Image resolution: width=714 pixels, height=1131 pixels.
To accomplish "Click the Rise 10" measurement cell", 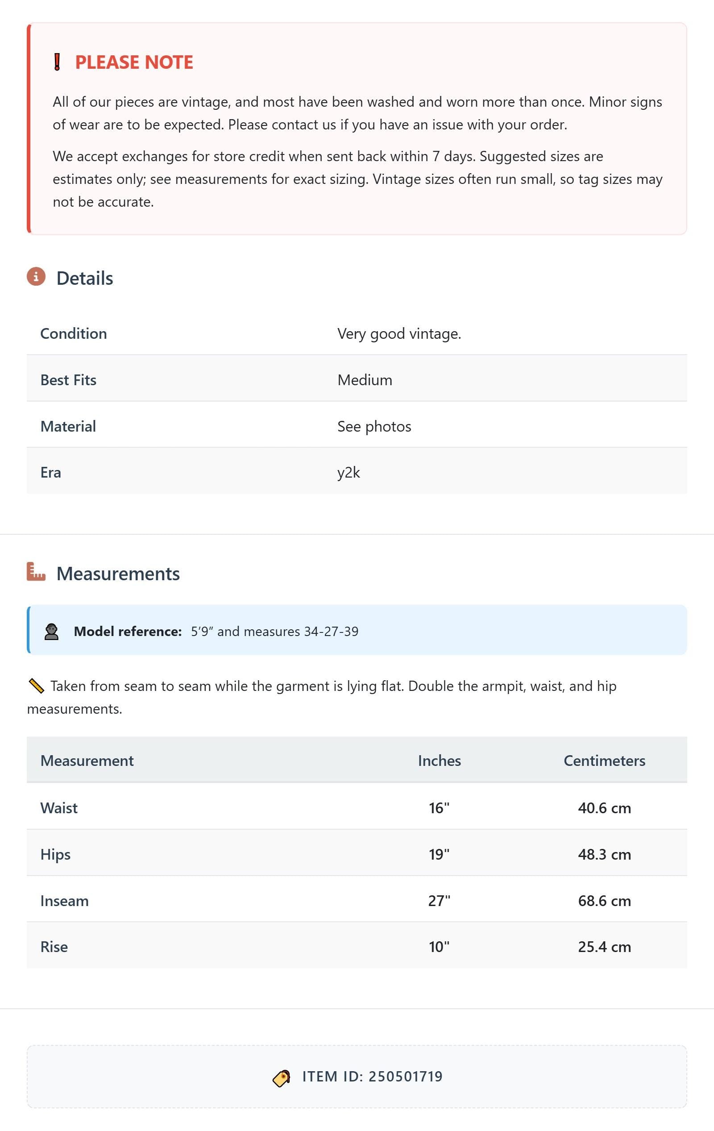I will point(439,946).
